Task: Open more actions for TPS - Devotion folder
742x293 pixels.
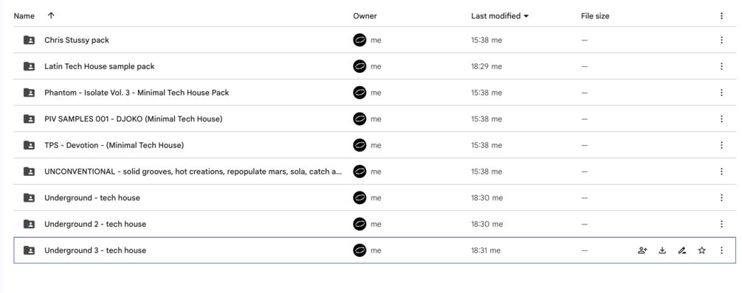Action: pyautogui.click(x=721, y=145)
